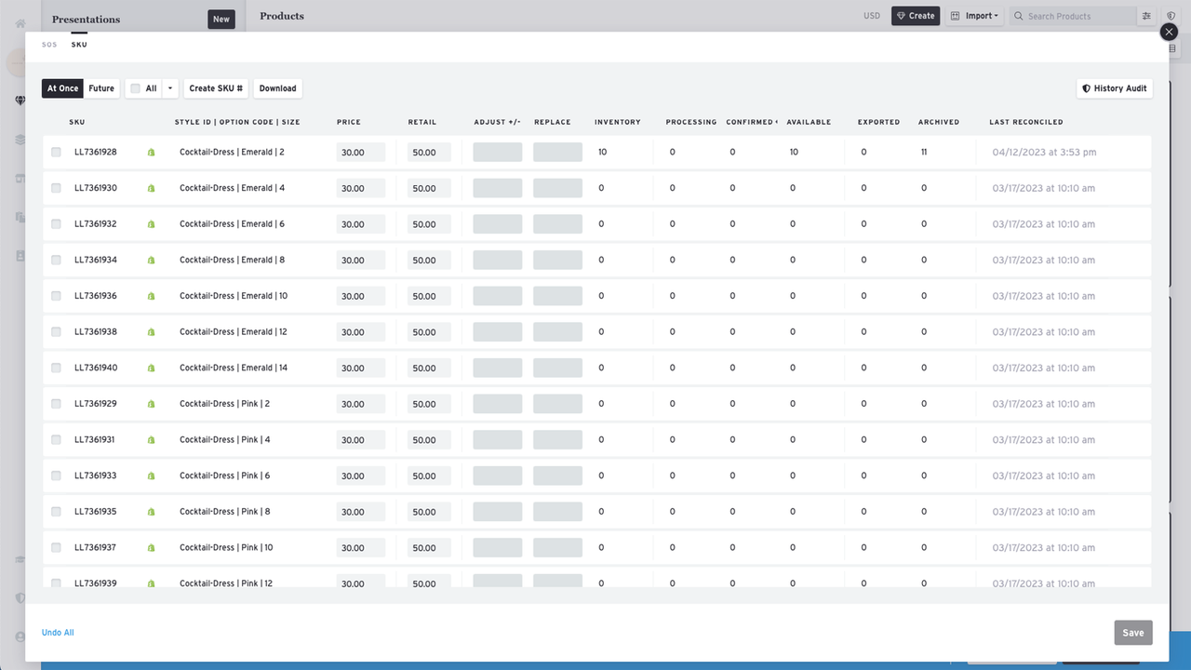The image size is (1191, 670).
Task: Open the dropdown arrow next to the All filter
Action: [169, 87]
